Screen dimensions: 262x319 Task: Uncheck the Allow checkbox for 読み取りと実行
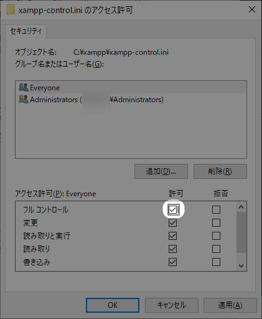point(172,236)
